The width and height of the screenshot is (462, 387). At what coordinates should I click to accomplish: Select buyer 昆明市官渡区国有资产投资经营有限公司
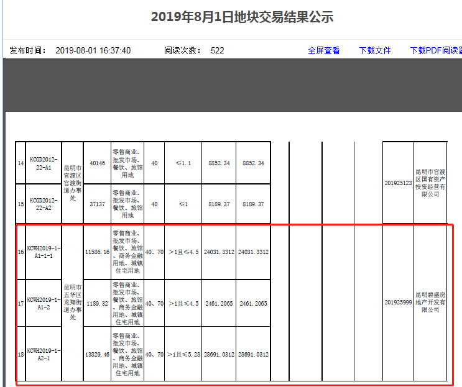point(430,183)
